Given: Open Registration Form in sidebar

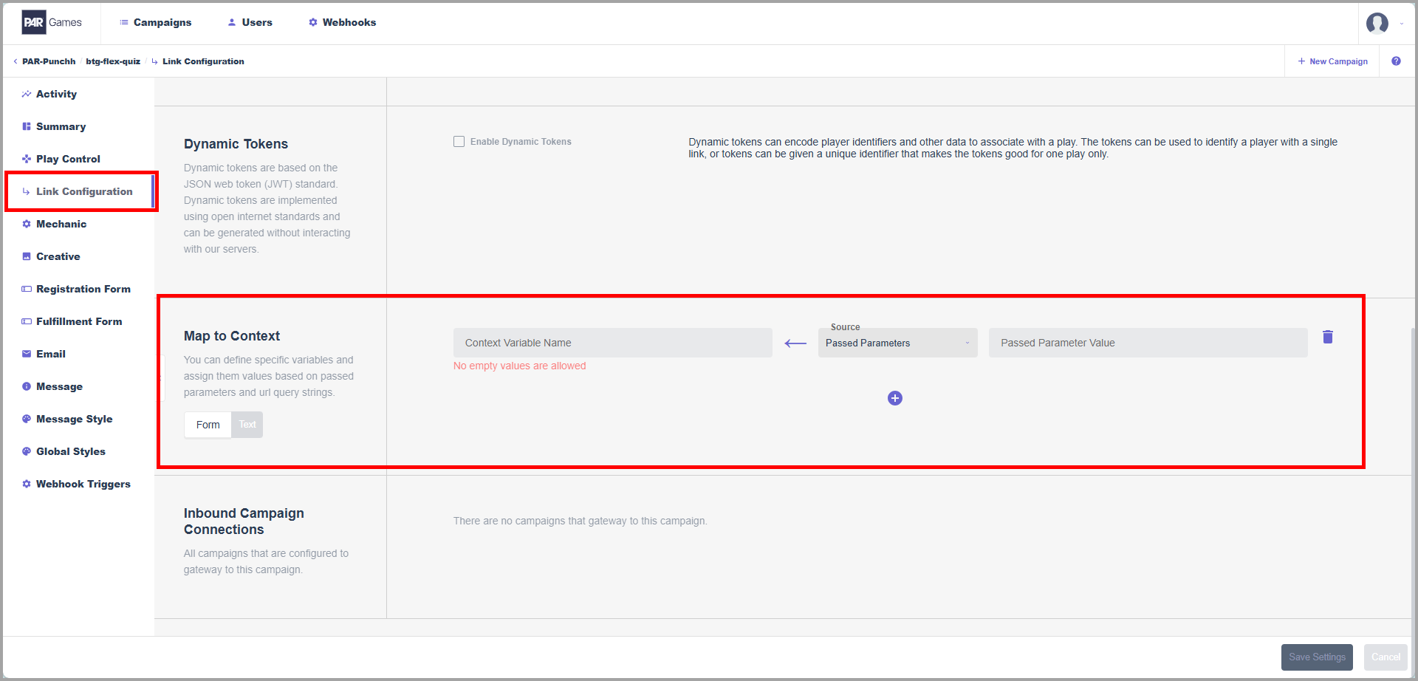Looking at the screenshot, I should [x=83, y=289].
